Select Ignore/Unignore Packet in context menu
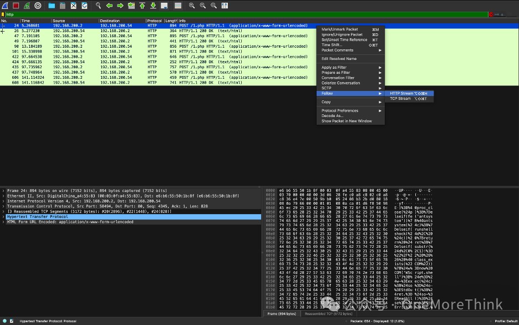This screenshot has height=325, width=519. point(350,35)
